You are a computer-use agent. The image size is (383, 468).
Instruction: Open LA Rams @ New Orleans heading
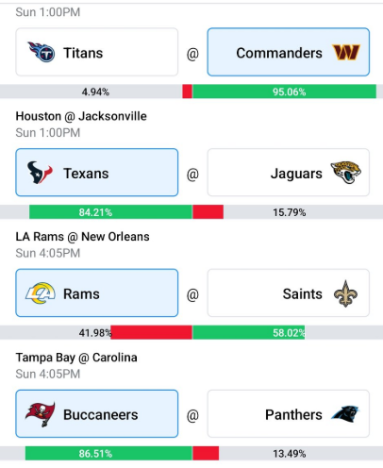82,237
